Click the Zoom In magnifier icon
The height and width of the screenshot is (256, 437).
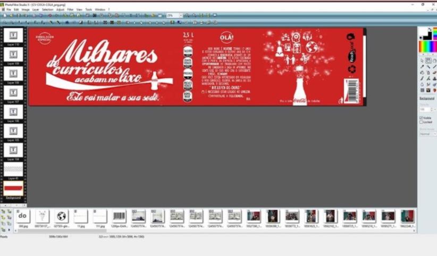click(188, 16)
